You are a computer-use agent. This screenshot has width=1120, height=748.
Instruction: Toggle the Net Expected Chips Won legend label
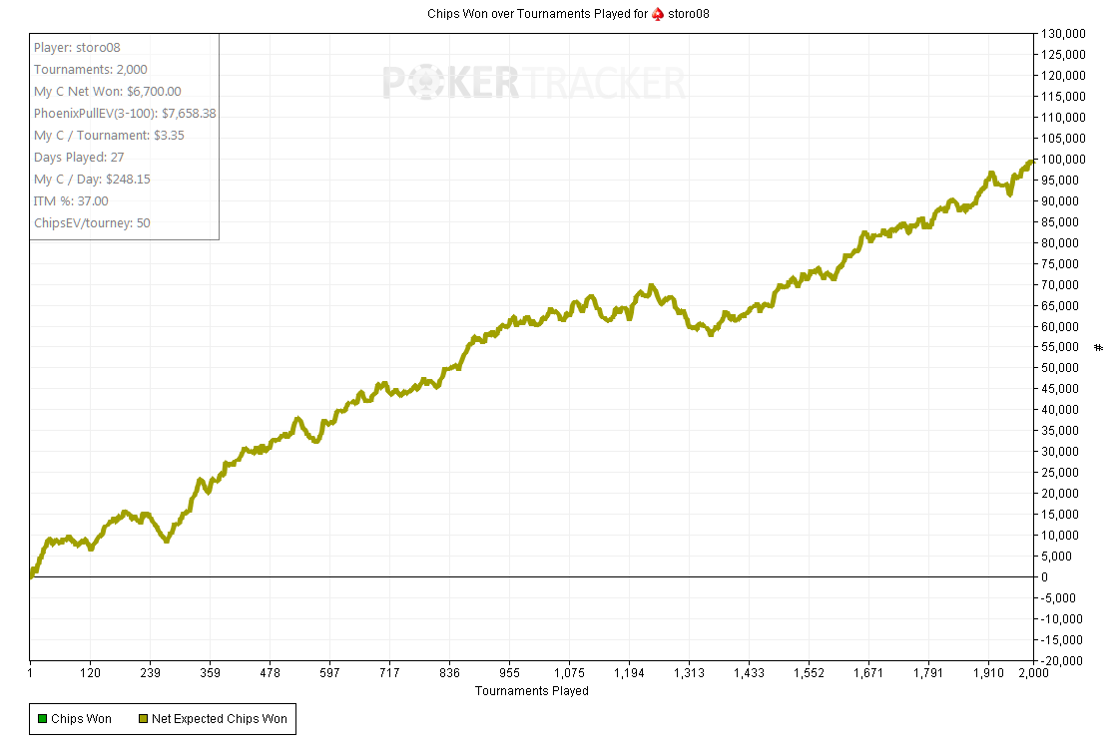219,718
